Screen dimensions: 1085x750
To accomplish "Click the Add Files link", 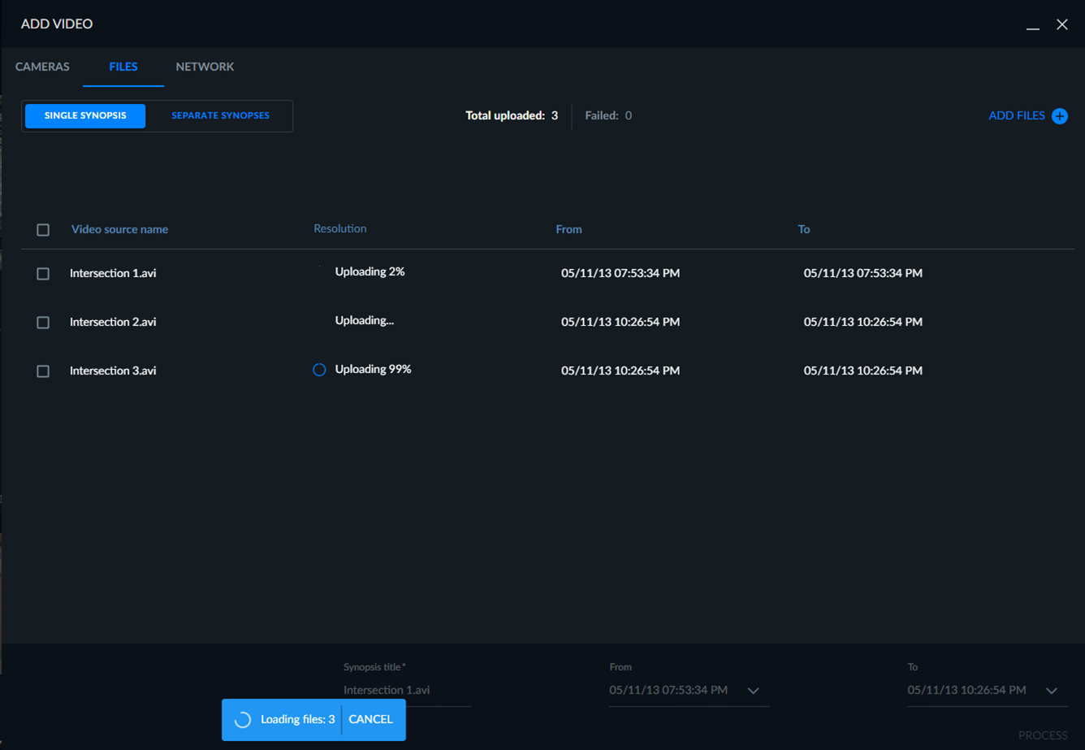I will 1017,115.
